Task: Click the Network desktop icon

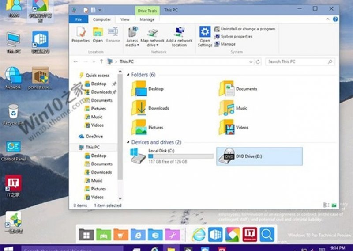Action: 13,78
